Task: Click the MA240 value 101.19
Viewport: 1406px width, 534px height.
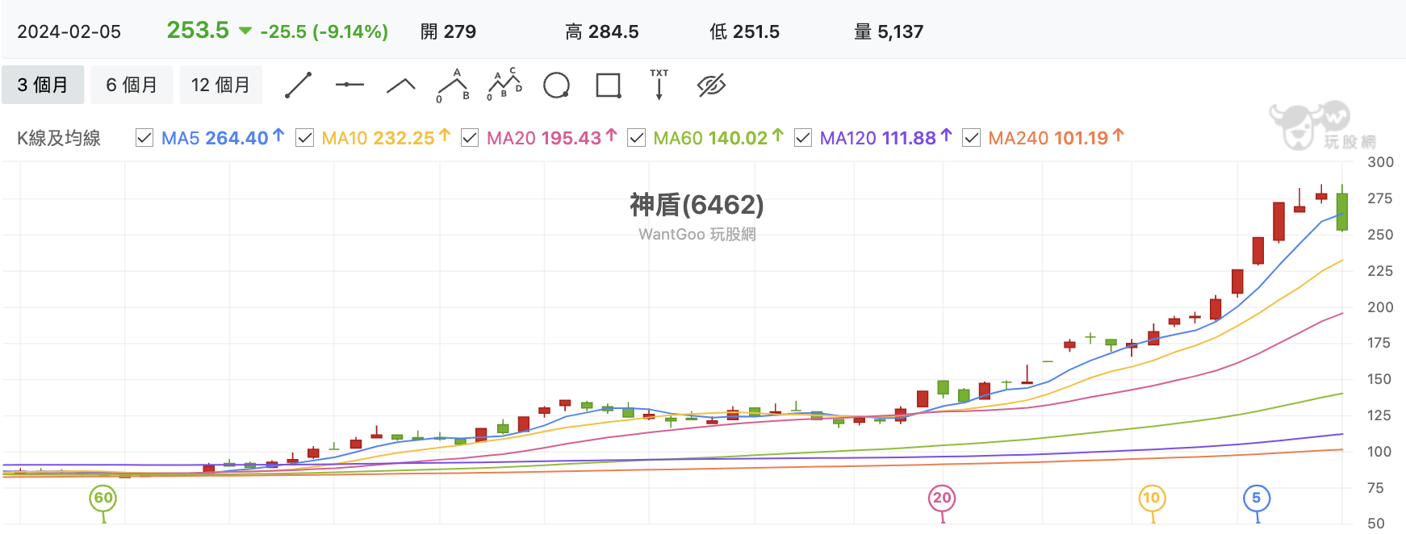Action: coord(1081,138)
